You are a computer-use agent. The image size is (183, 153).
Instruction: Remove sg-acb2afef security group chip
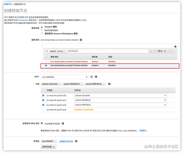55,141
